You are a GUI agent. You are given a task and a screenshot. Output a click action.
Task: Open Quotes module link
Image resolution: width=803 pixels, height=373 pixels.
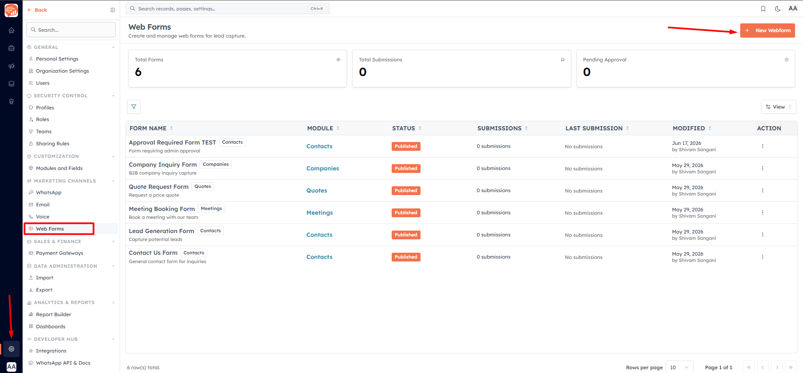[x=317, y=190]
